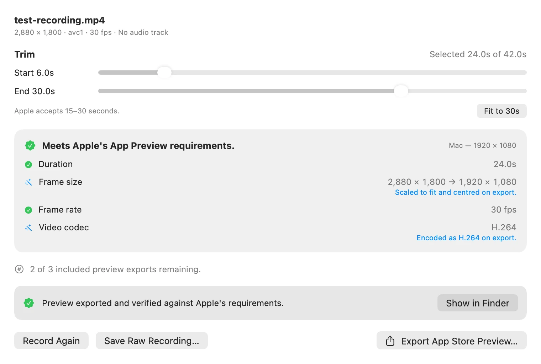Click the Start 6.0s label

click(x=34, y=73)
